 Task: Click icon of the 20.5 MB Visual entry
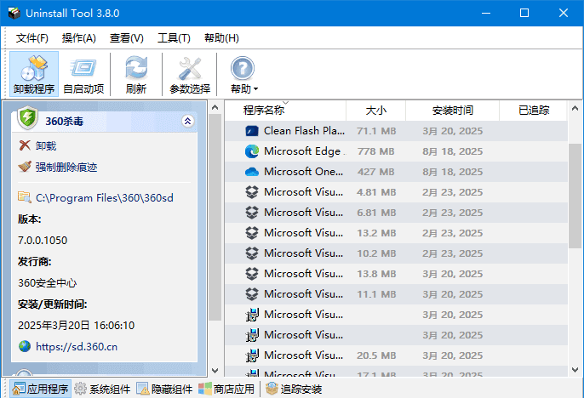(x=252, y=355)
